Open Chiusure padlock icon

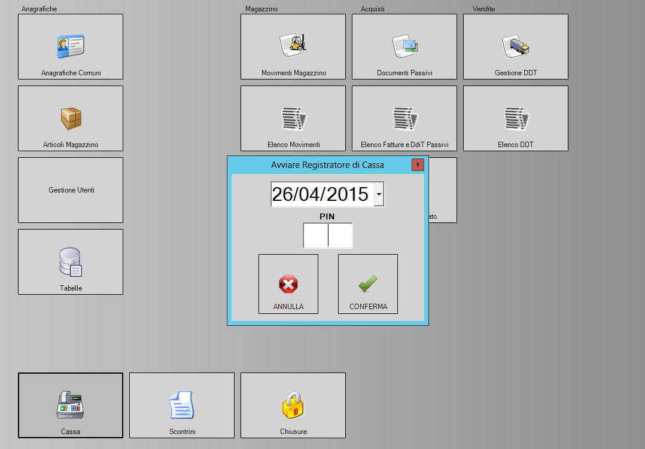(293, 405)
